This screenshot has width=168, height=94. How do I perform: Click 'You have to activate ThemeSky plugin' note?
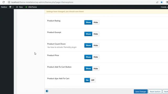(x=62, y=47)
